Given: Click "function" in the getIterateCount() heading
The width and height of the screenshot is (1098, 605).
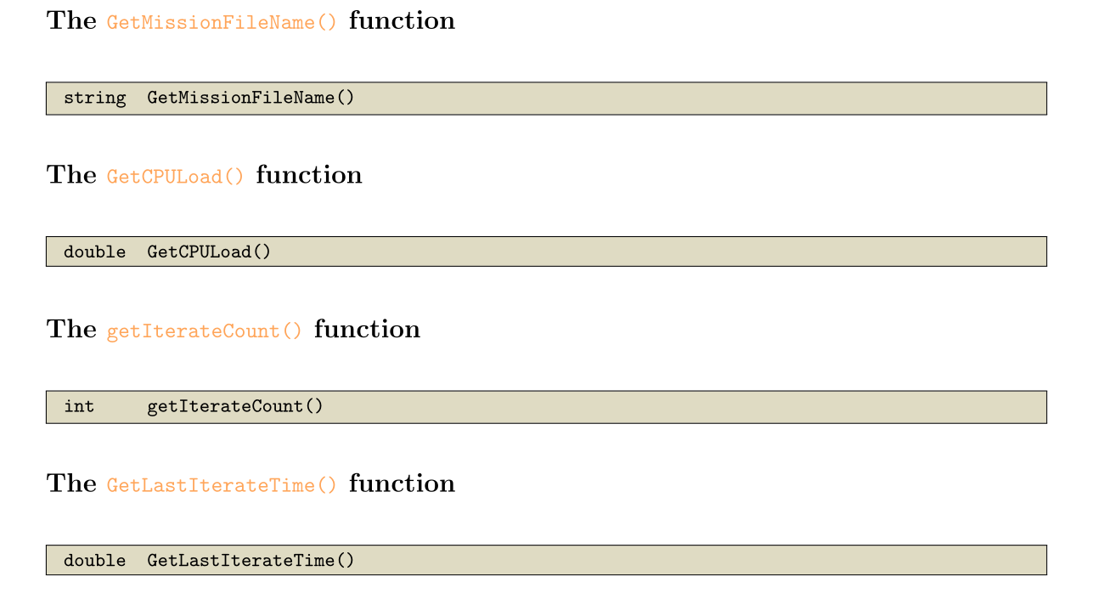Looking at the screenshot, I should (367, 329).
